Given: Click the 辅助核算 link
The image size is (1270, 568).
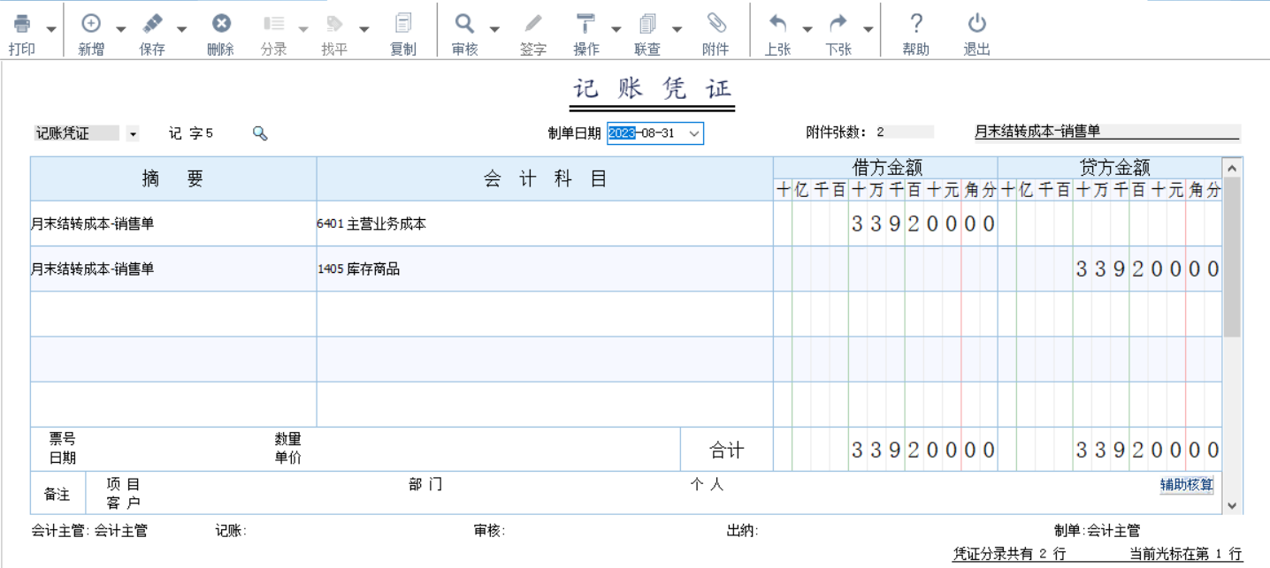Looking at the screenshot, I should pos(1186,485).
